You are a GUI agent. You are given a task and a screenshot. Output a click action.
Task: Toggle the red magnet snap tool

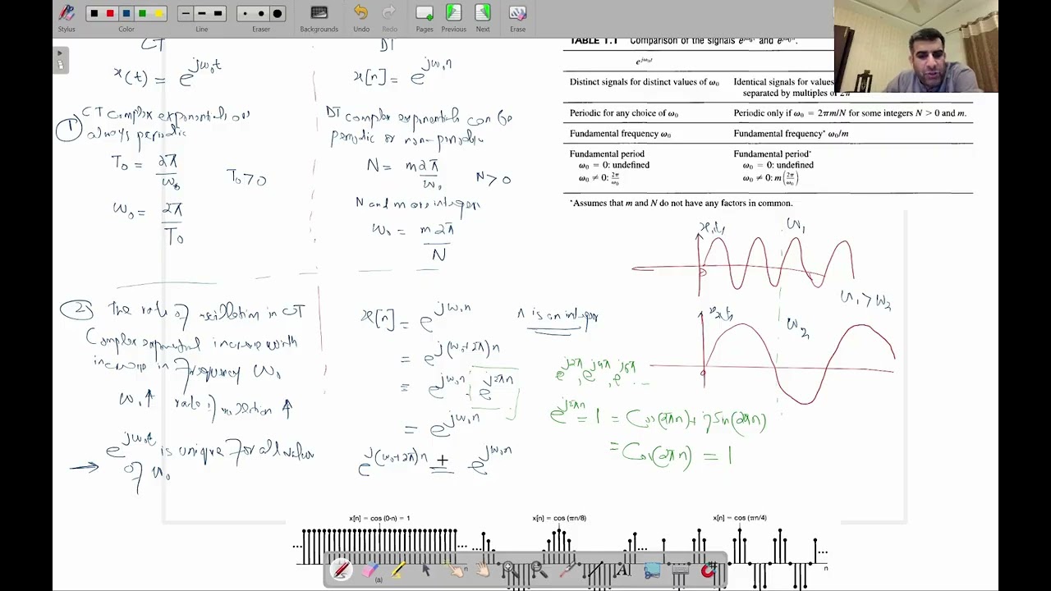click(709, 570)
